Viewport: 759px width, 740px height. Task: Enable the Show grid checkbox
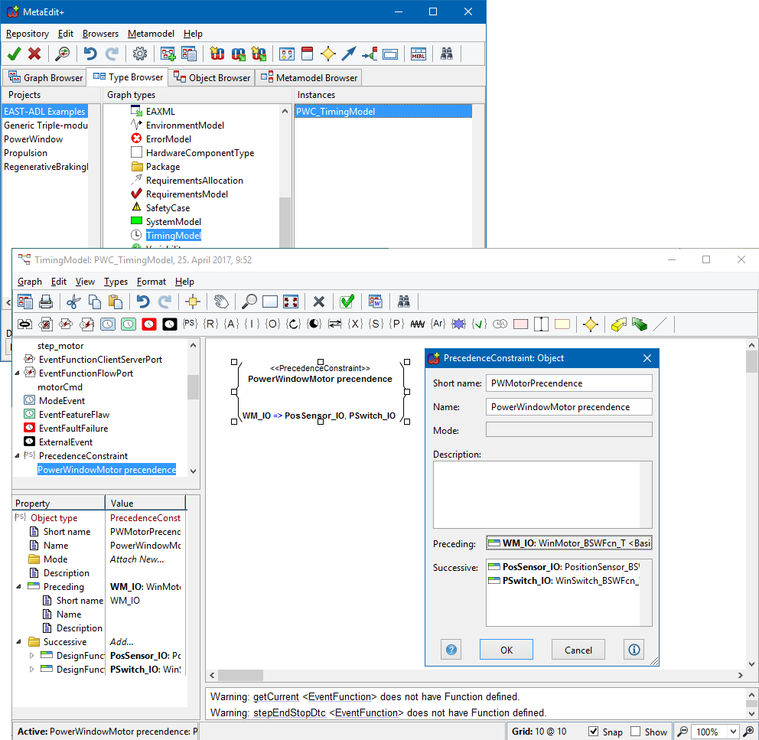pos(636,732)
